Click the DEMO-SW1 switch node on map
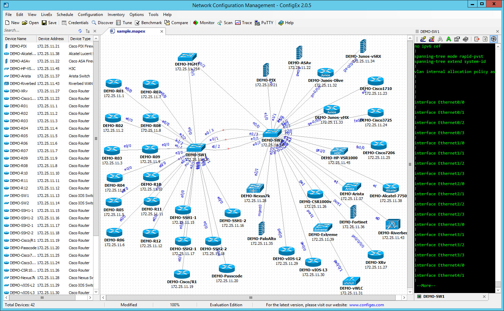Image resolution: width=504 pixels, height=311 pixels. [196, 148]
